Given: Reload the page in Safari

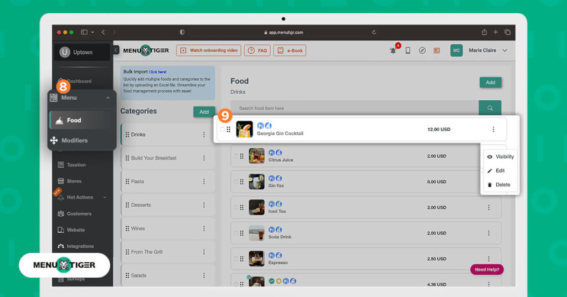Looking at the screenshot, I should [374, 32].
